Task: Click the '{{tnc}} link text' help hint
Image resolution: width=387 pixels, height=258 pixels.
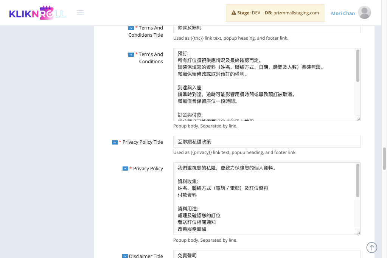Action: click(x=230, y=38)
